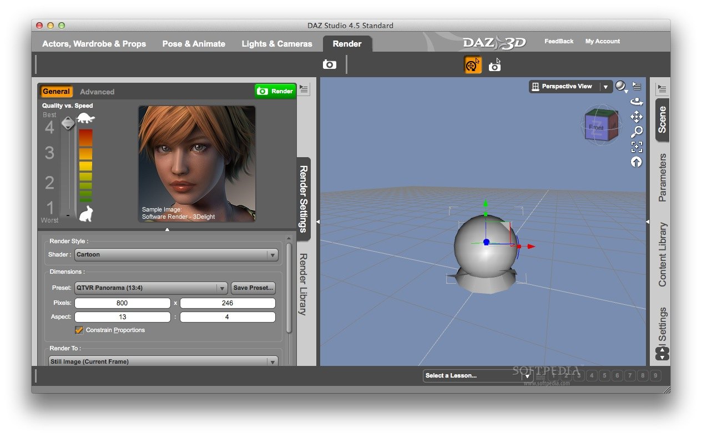Viewport: 702px width, 437px height.
Task: Click the DAZ 3D logo
Action: click(x=494, y=42)
